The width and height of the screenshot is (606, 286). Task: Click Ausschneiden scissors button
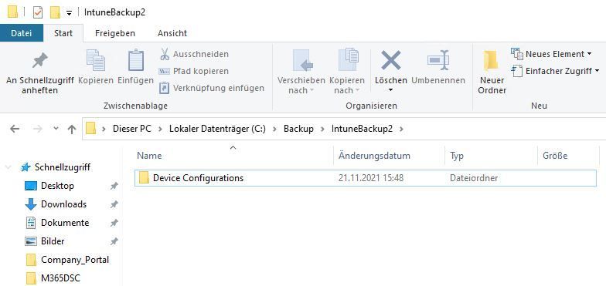(x=194, y=54)
